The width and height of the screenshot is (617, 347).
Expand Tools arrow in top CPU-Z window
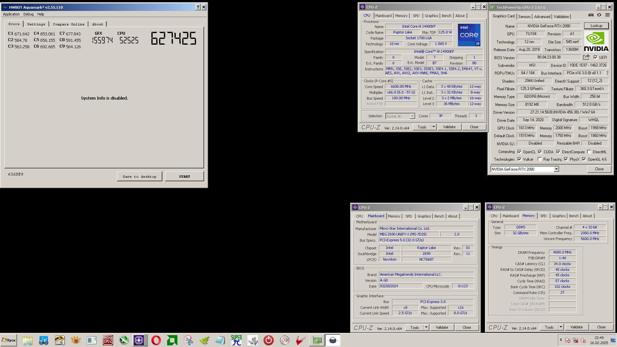point(434,127)
